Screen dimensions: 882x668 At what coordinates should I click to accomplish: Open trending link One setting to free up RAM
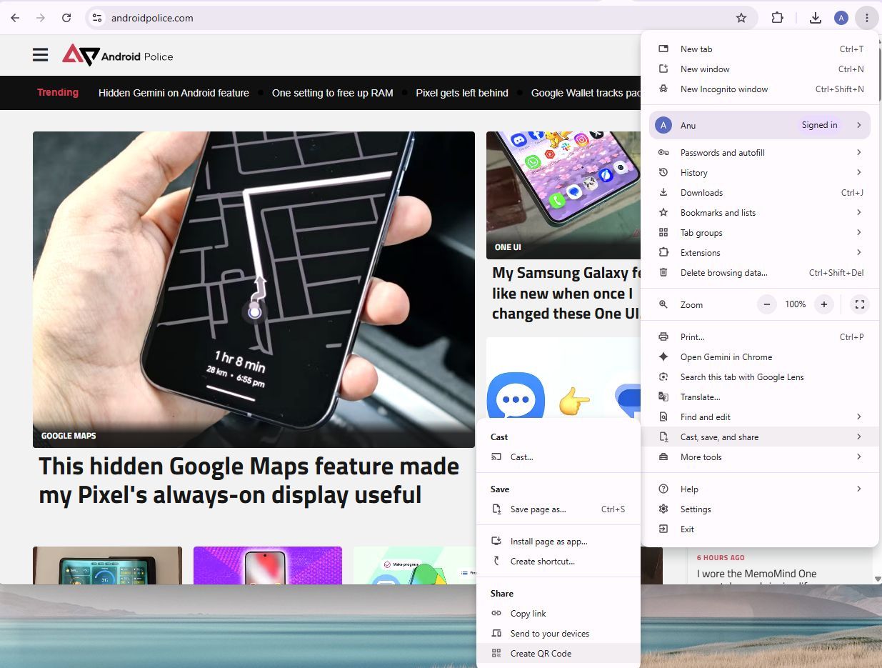point(333,93)
